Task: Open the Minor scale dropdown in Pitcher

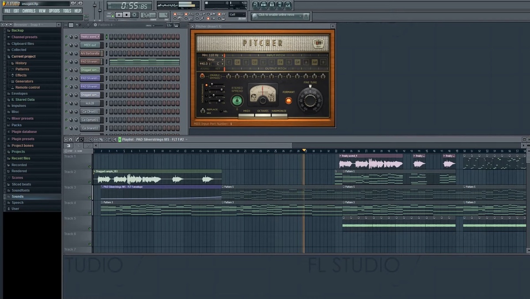Action: click(x=211, y=60)
